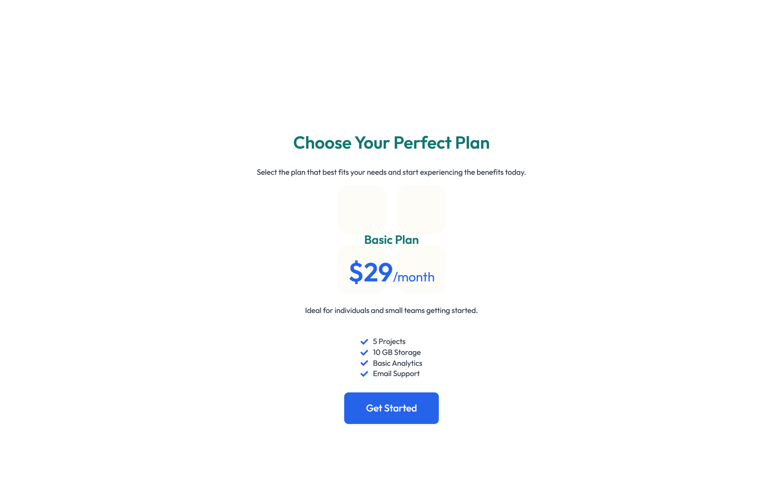Toggle the Email Support feature row
The height and width of the screenshot is (479, 783).
396,374
